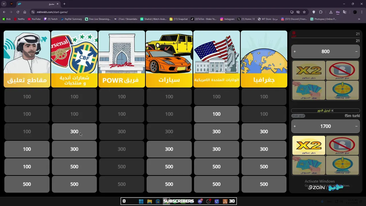Toggle X2 دبل سكور card for 1700 team
366x206 pixels.
coord(309,145)
